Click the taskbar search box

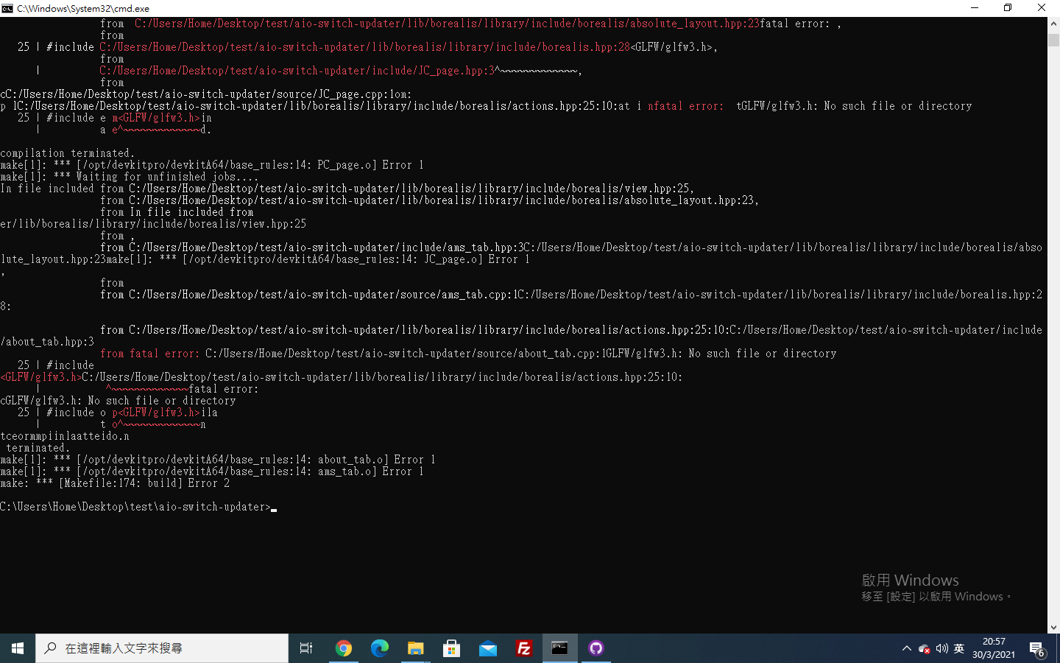162,648
